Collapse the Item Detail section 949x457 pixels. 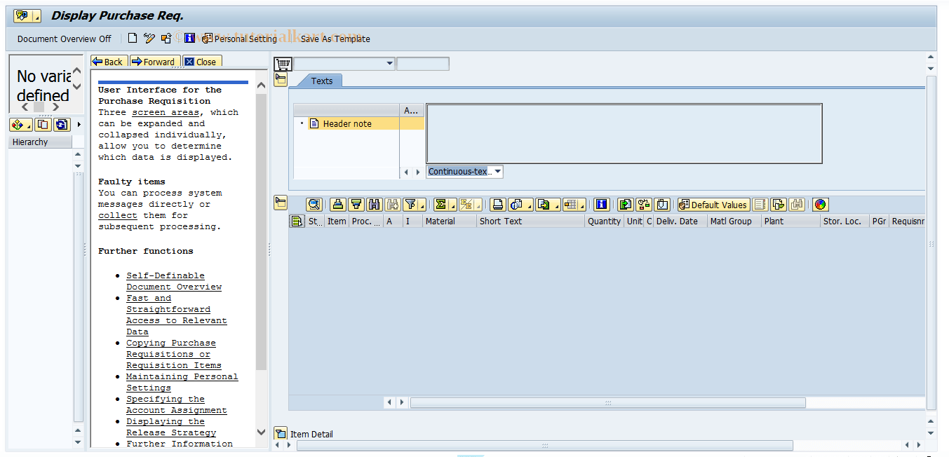[x=281, y=433]
